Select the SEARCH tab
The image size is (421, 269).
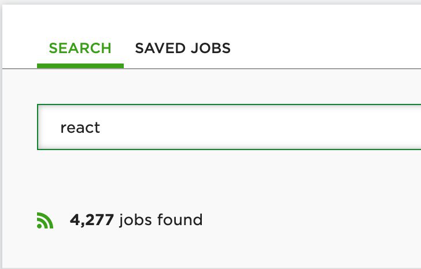(80, 48)
